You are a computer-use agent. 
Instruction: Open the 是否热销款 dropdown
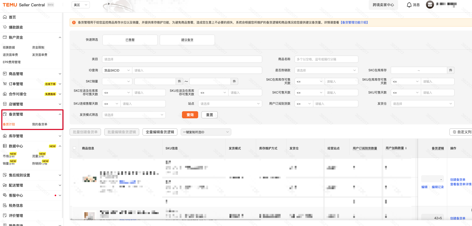[x=326, y=70]
